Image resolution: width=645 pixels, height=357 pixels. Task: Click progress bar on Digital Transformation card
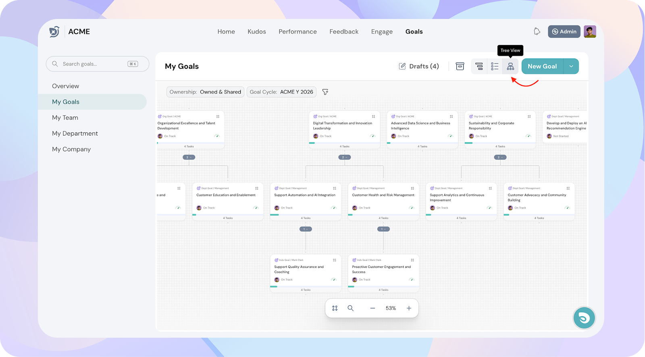coord(345,143)
